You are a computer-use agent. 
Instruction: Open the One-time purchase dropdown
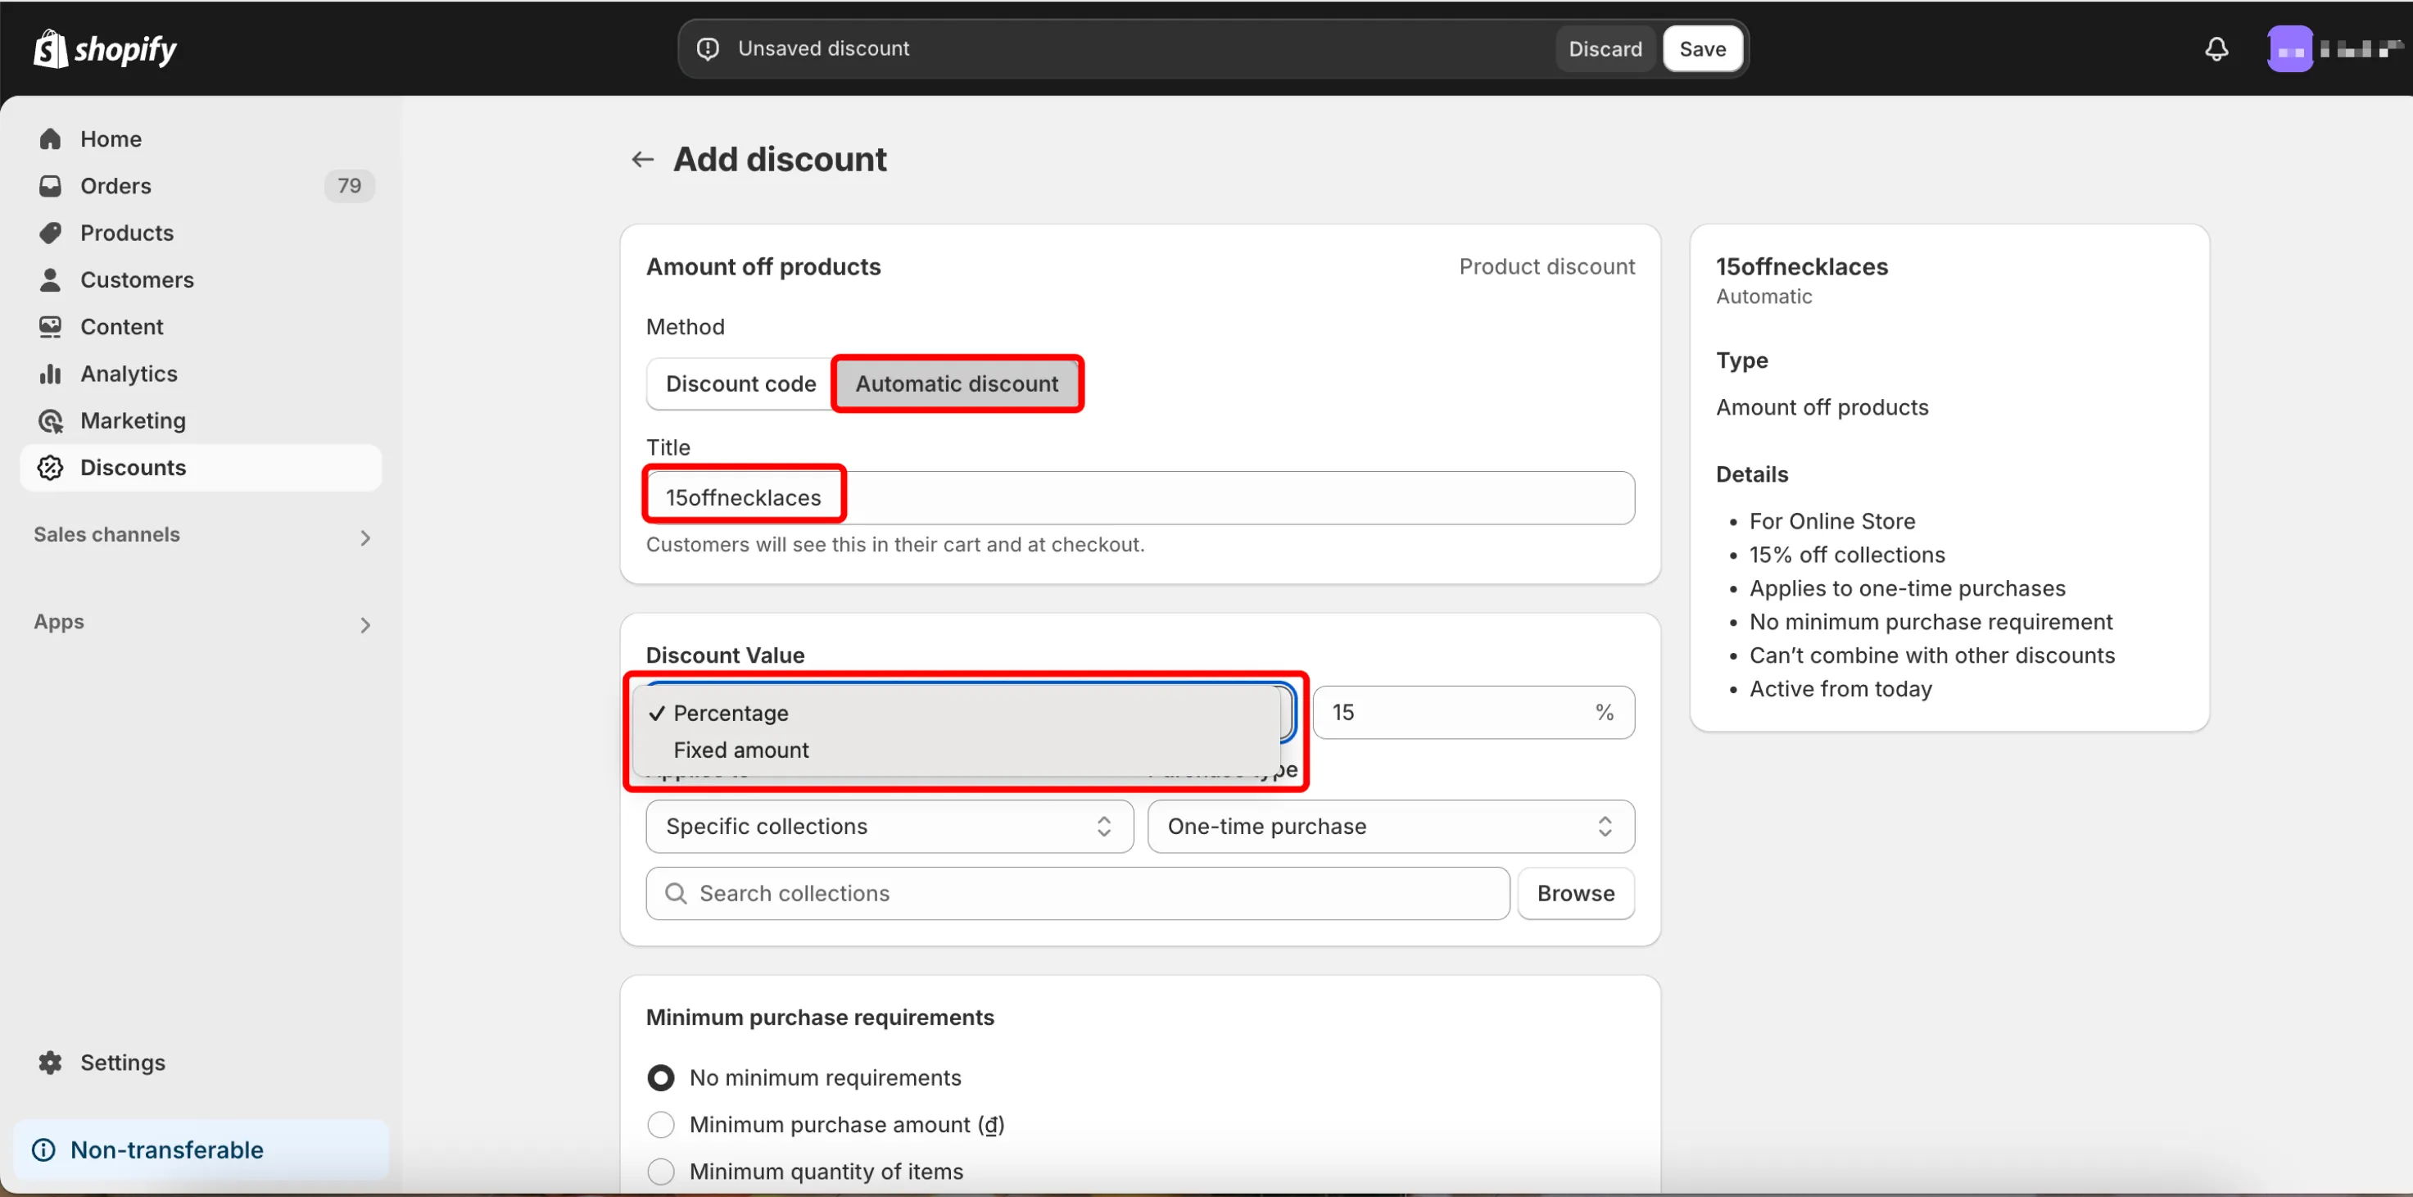(x=1391, y=826)
